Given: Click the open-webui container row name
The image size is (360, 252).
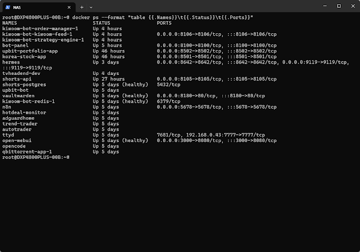Looking at the screenshot, I should click(17, 140).
